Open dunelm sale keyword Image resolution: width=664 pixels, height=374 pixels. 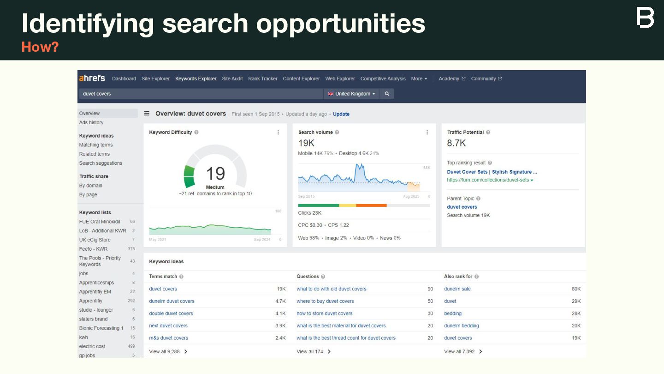457,289
